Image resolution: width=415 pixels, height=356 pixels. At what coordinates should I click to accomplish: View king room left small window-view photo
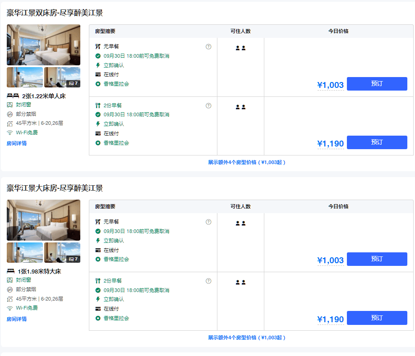25,253
